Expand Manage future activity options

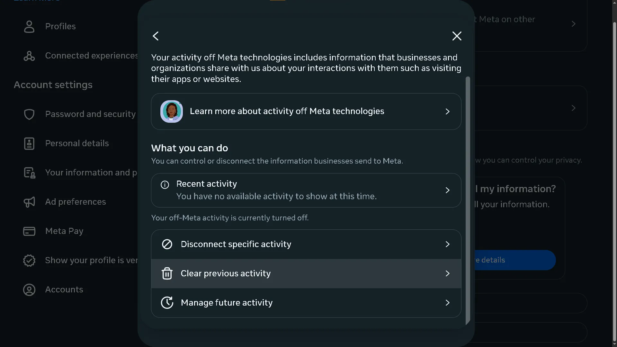pyautogui.click(x=448, y=302)
